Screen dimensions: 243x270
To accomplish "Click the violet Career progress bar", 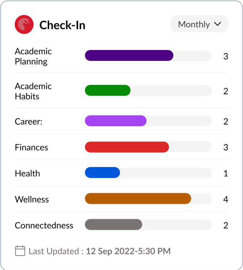I will coord(116,121).
